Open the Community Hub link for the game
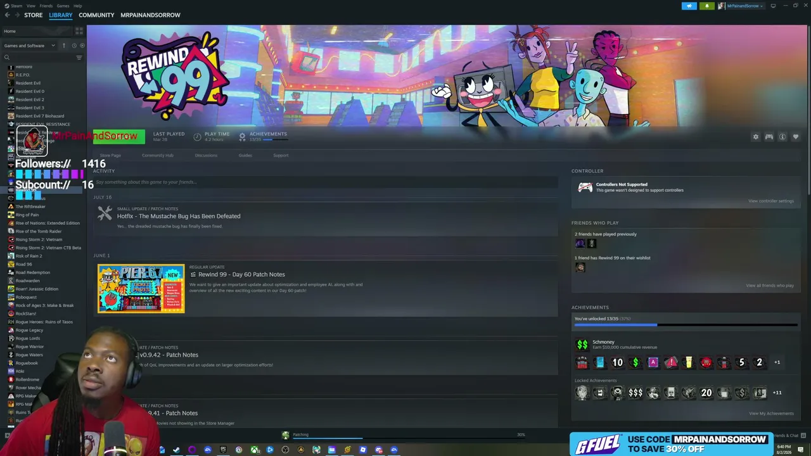This screenshot has width=811, height=456. pyautogui.click(x=157, y=155)
